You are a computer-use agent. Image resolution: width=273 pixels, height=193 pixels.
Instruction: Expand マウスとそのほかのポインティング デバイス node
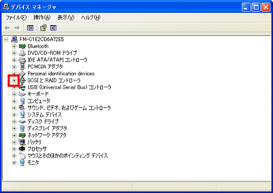[x=14, y=156]
